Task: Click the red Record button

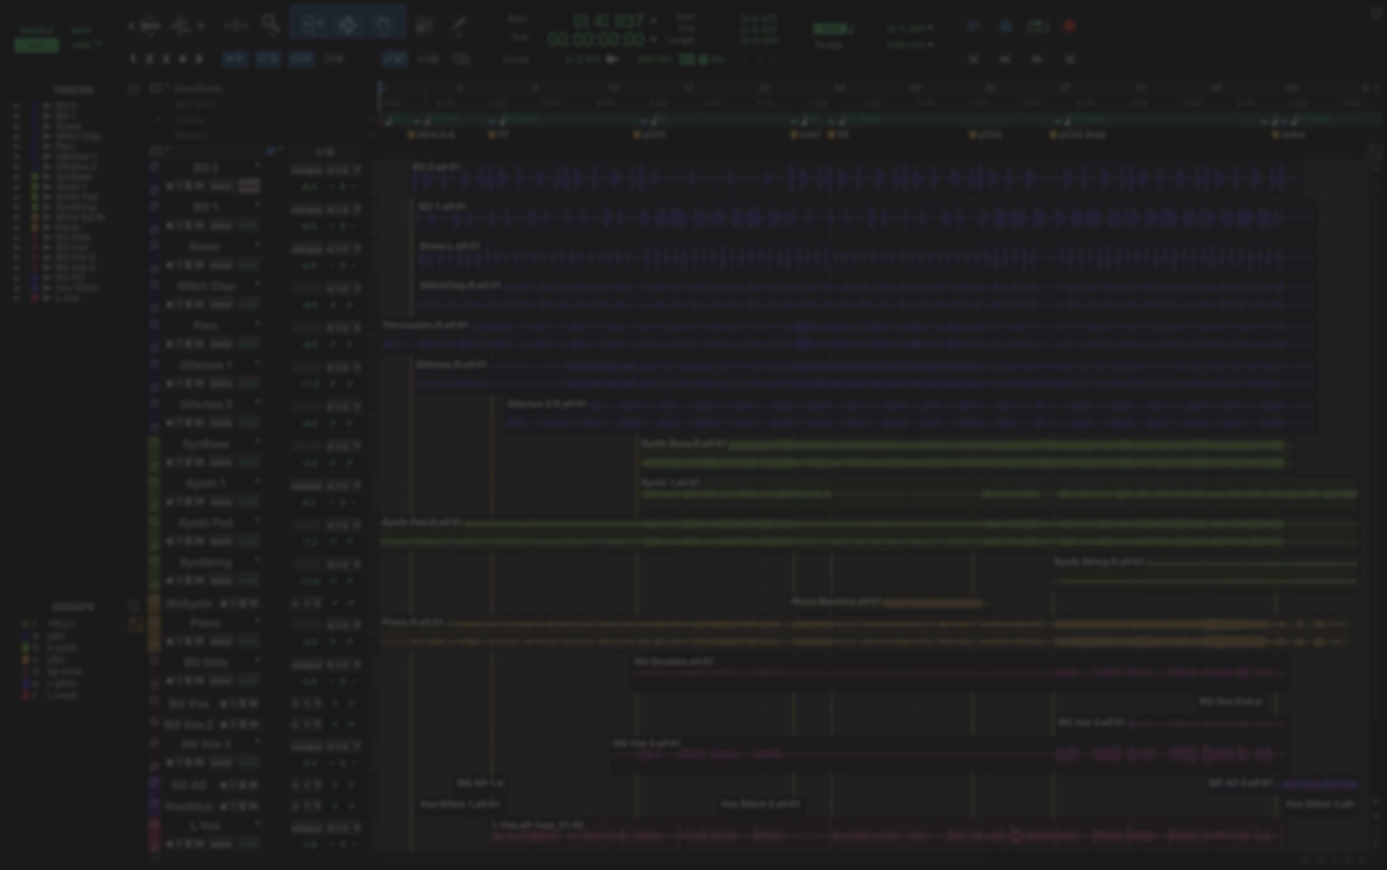Action: 1070,27
